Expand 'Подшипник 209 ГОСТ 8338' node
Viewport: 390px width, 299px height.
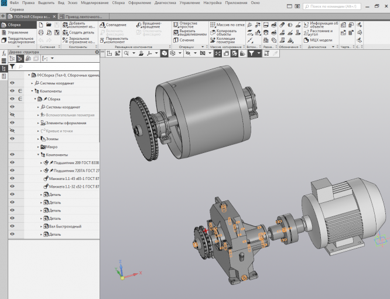41,162
